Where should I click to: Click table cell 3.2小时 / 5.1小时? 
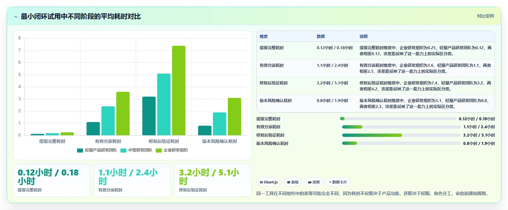332,83
